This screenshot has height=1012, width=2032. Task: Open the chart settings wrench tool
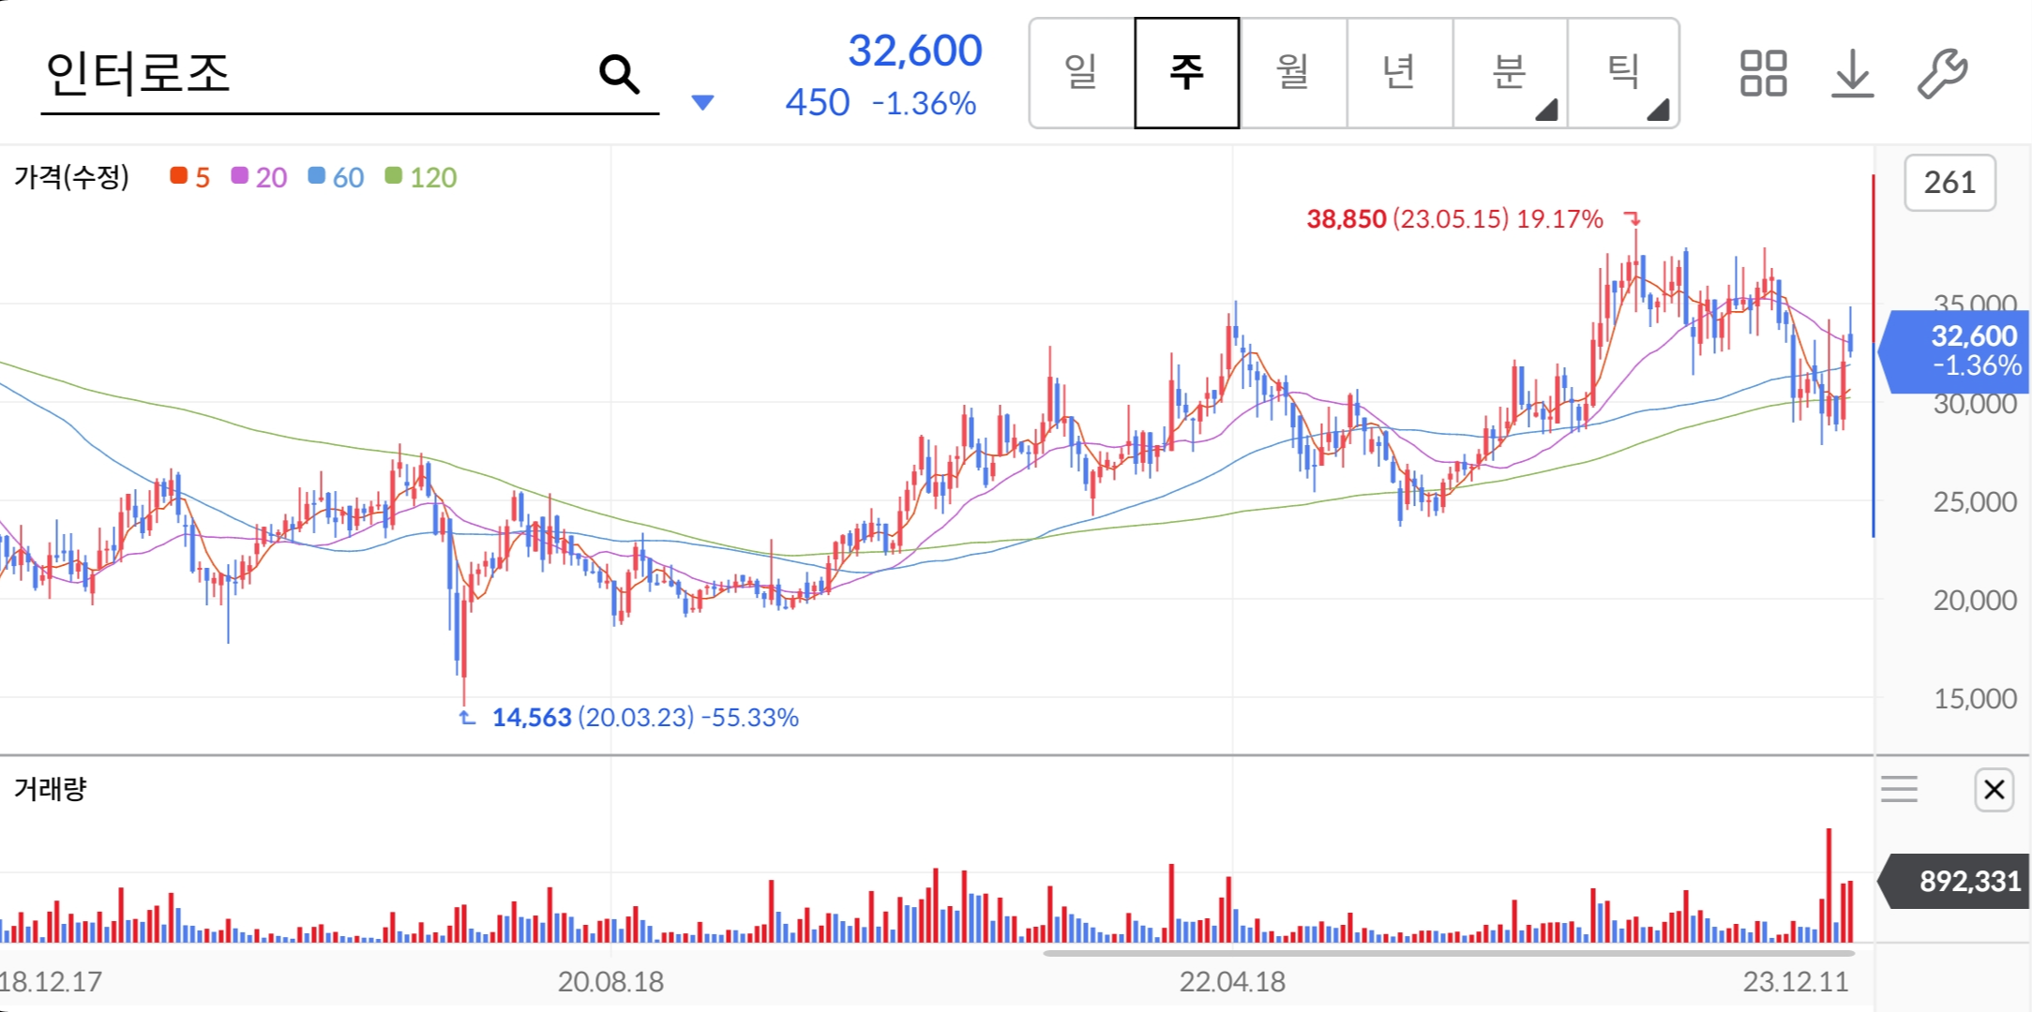(1941, 72)
